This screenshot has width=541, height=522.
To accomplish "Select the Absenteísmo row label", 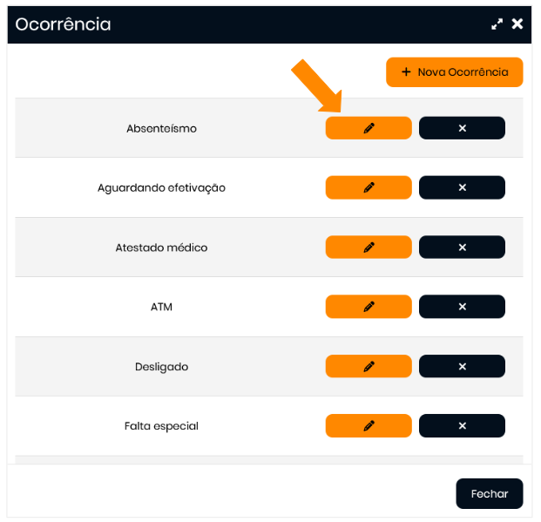I will [161, 129].
